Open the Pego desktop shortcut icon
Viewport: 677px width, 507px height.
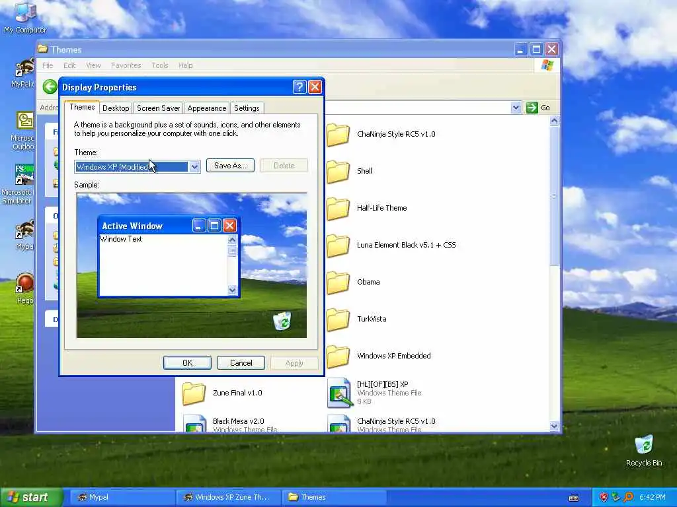pos(24,283)
